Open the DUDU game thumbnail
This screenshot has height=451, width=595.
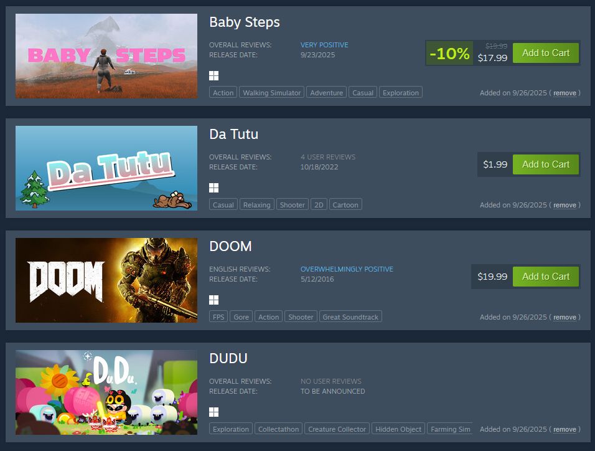106,392
